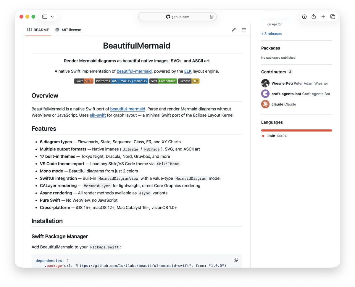Image resolution: width=355 pixels, height=287 pixels.
Task: Open craft-agents-bot profile link
Action: pyautogui.click(x=301, y=94)
